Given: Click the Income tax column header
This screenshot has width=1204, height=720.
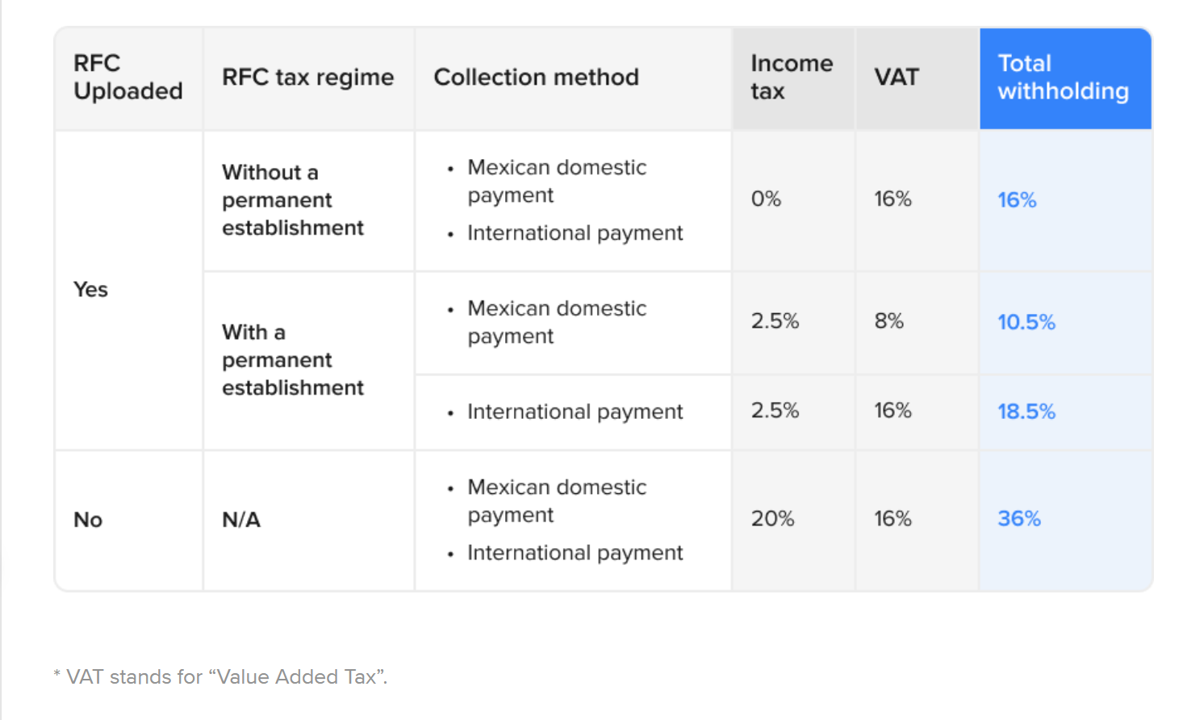Looking at the screenshot, I should pyautogui.click(x=791, y=77).
